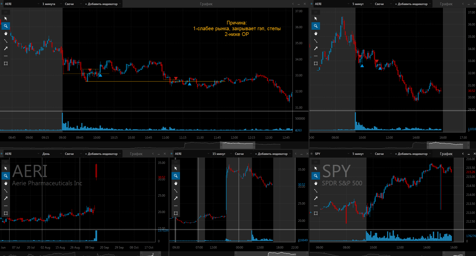476x256 pixels.
Task: Click the Причина annotation text on AERI 1 минута chart
Action: [x=237, y=28]
